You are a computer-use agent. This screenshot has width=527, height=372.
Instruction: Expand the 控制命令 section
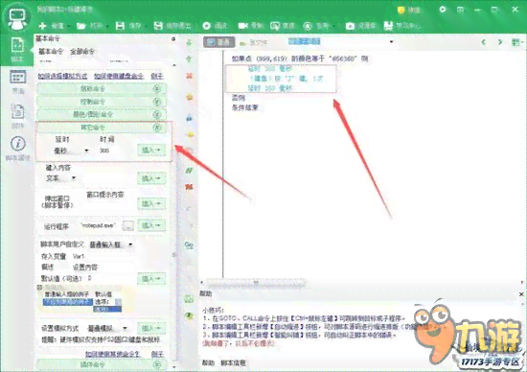[102, 102]
